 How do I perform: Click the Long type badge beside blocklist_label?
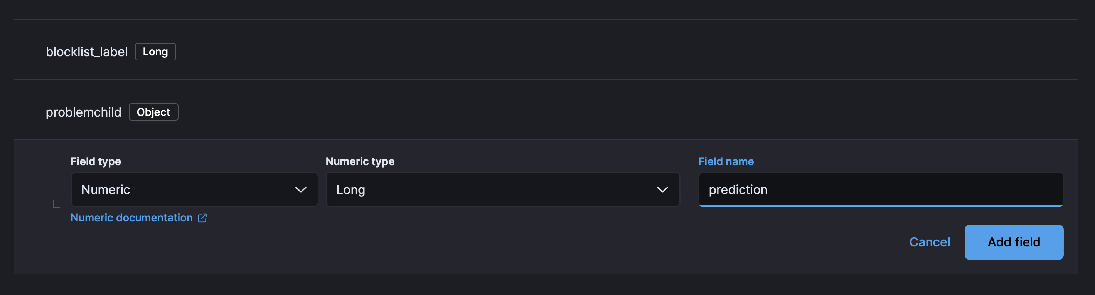[155, 52]
